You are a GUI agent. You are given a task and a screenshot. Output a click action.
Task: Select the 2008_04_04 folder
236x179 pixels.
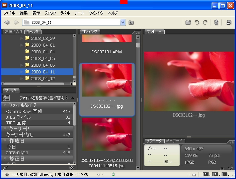[x=43, y=52]
